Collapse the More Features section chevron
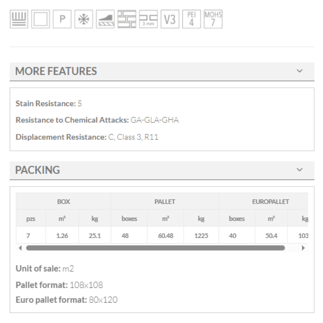The width and height of the screenshot is (323, 323). (300, 72)
